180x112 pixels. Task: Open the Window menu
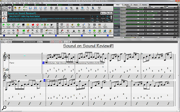point(37,3)
